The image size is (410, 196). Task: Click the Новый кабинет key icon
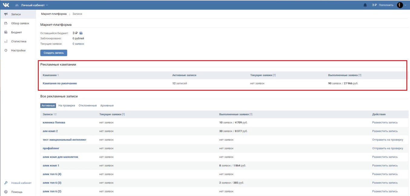(x=6, y=183)
